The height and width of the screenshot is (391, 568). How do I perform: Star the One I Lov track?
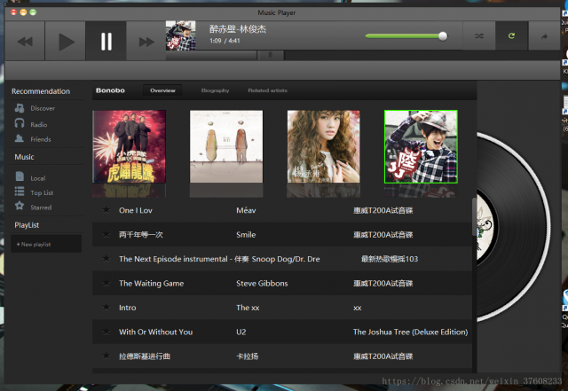click(x=106, y=210)
